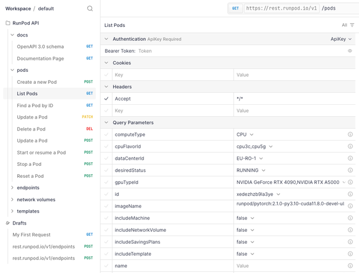Open the Delete a Pod request
The height and width of the screenshot is (273, 359).
click(x=31, y=129)
